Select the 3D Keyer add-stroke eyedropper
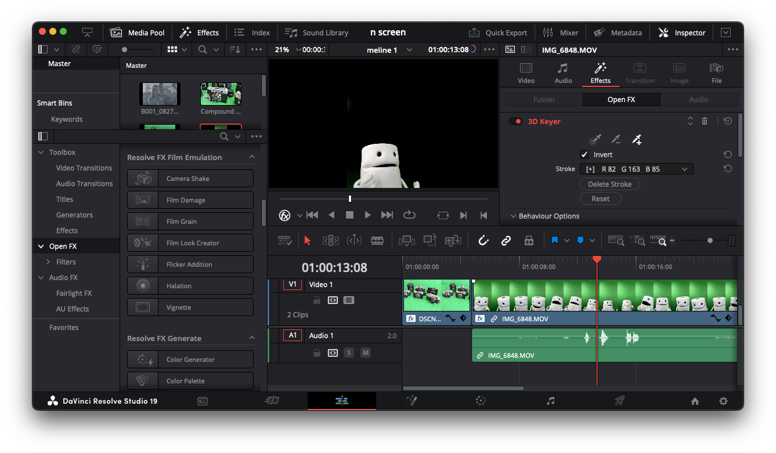This screenshot has width=776, height=453. 637,139
